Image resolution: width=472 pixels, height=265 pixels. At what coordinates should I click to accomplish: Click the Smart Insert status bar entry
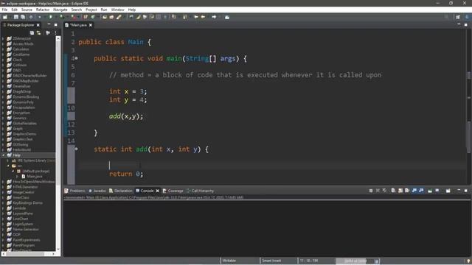(271, 261)
